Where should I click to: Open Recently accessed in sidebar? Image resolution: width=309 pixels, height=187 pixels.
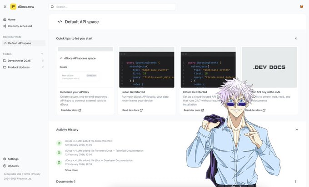(20, 26)
